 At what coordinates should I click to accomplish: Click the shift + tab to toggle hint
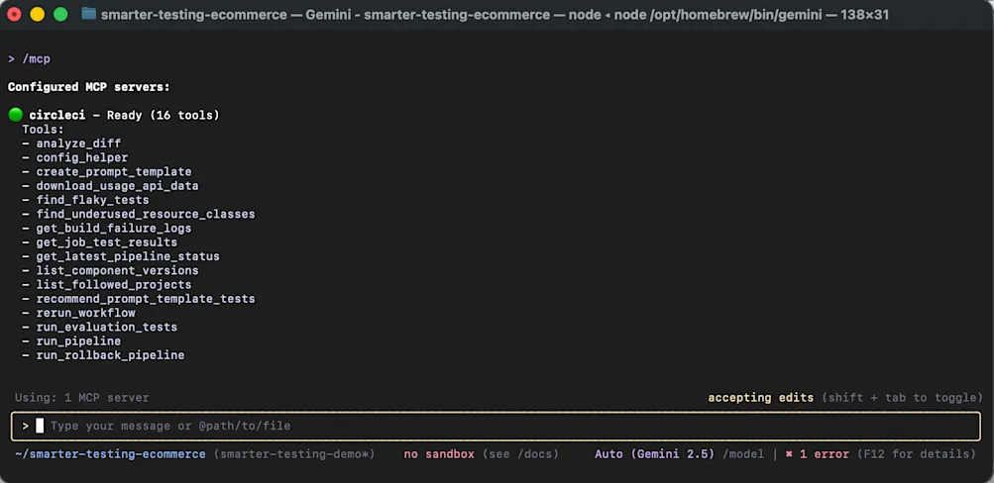(902, 398)
